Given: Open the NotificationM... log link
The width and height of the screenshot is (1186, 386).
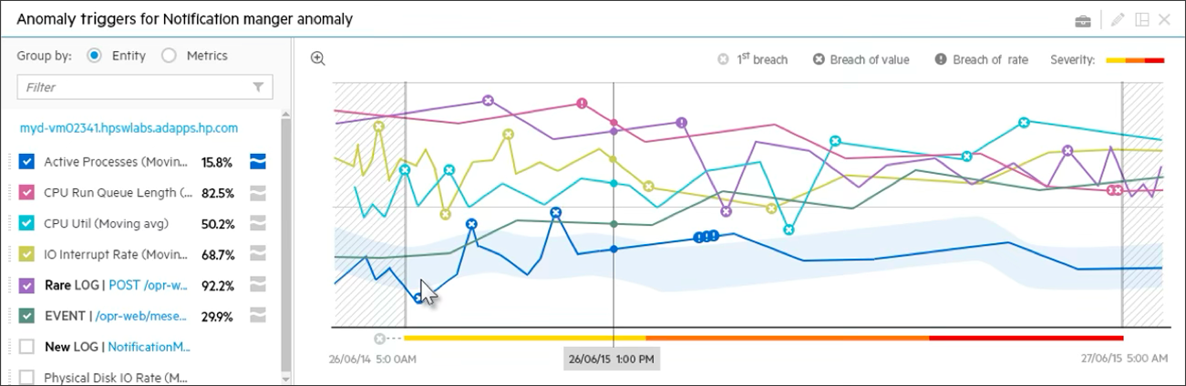Looking at the screenshot, I should coord(149,347).
